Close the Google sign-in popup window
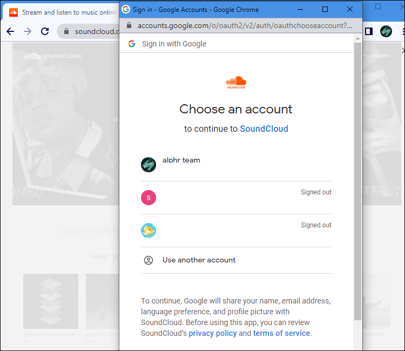The width and height of the screenshot is (405, 351). (x=350, y=10)
